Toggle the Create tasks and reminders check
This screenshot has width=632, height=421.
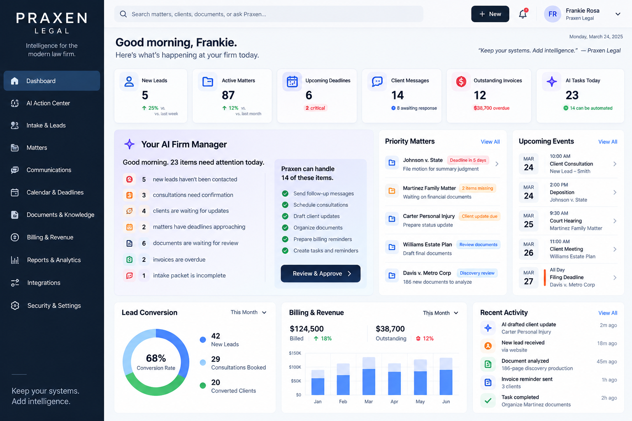[285, 250]
